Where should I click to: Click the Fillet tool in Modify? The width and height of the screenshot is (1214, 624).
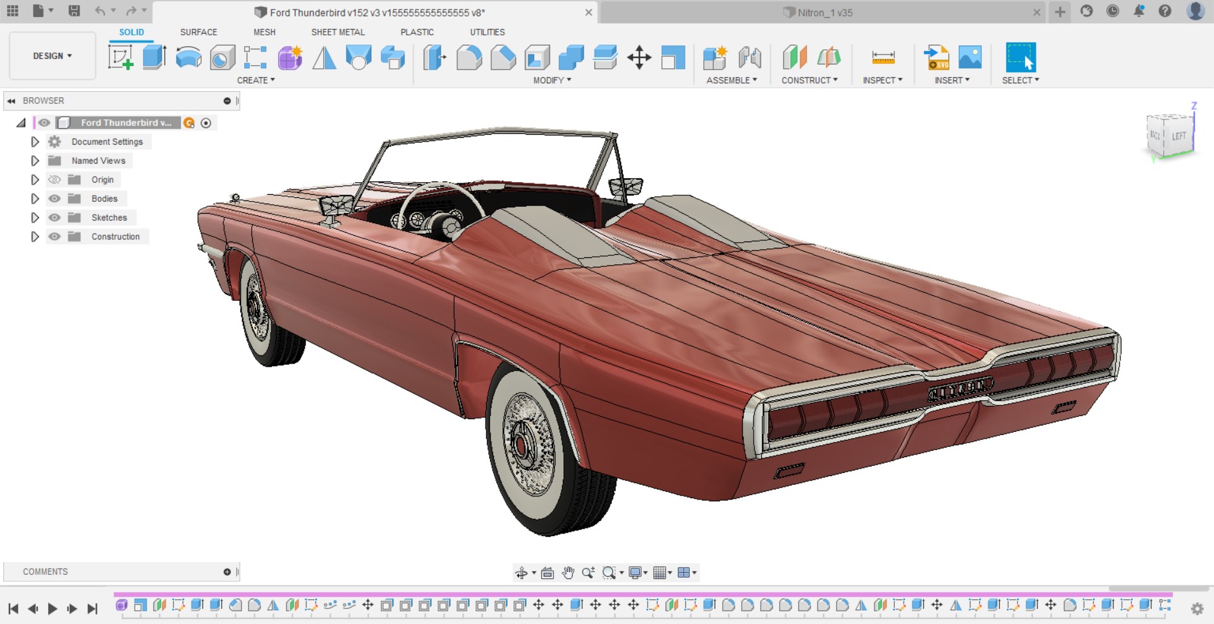[x=469, y=58]
